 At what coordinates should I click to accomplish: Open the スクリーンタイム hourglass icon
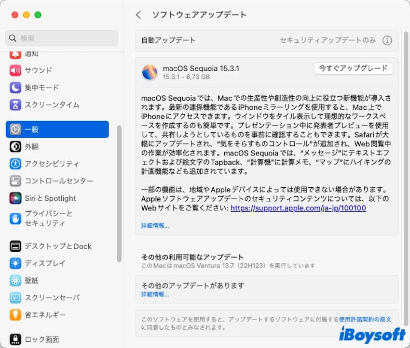[15, 104]
